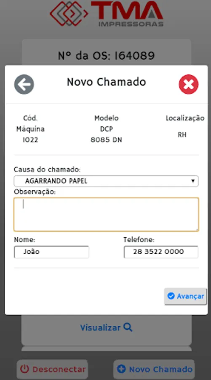
Task: Click the TMA Impressoras logo
Action: pyautogui.click(x=107, y=14)
